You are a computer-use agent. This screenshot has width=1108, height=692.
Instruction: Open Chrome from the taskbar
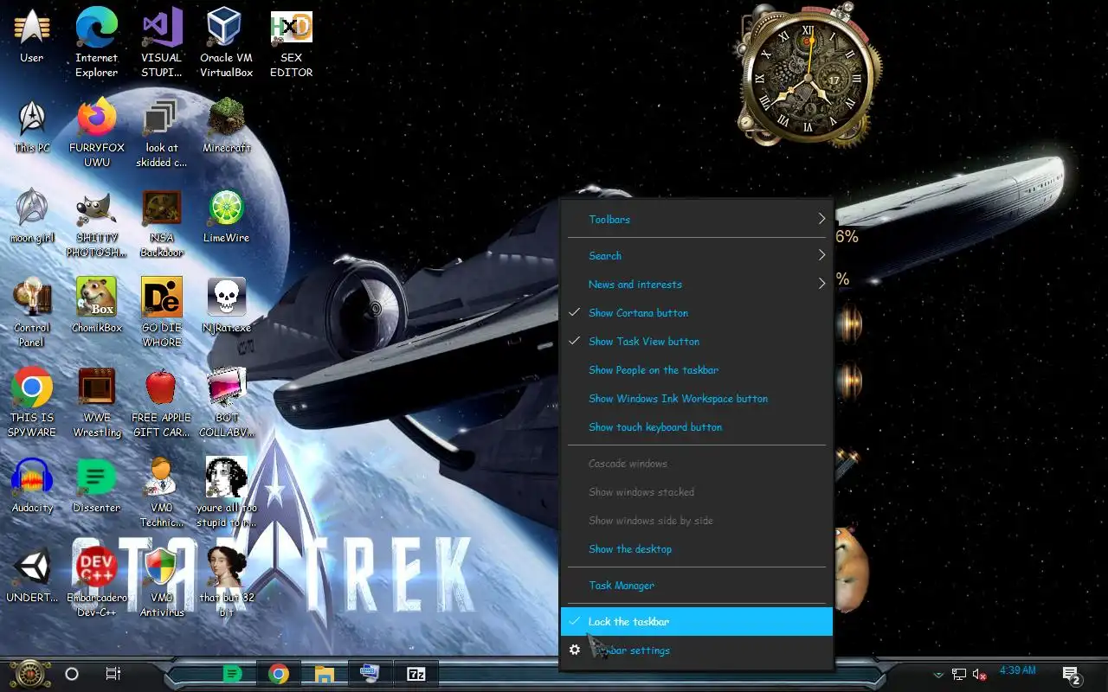tap(278, 674)
